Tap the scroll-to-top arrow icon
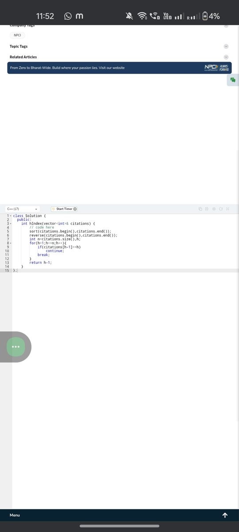The image size is (239, 532). pos(225,515)
